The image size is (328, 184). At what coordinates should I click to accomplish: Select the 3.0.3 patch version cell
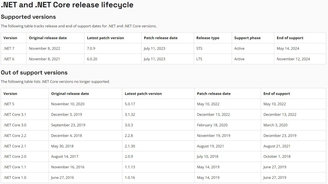point(129,125)
